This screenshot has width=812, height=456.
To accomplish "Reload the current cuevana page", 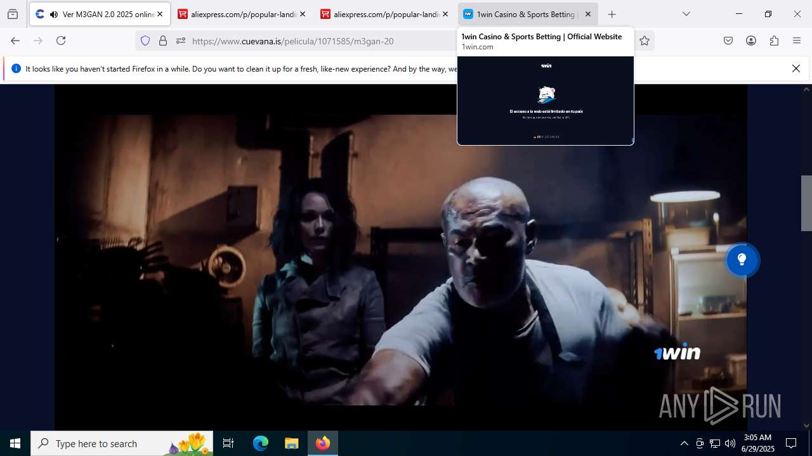I will click(61, 41).
